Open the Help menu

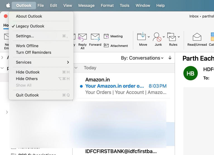coord(160,6)
